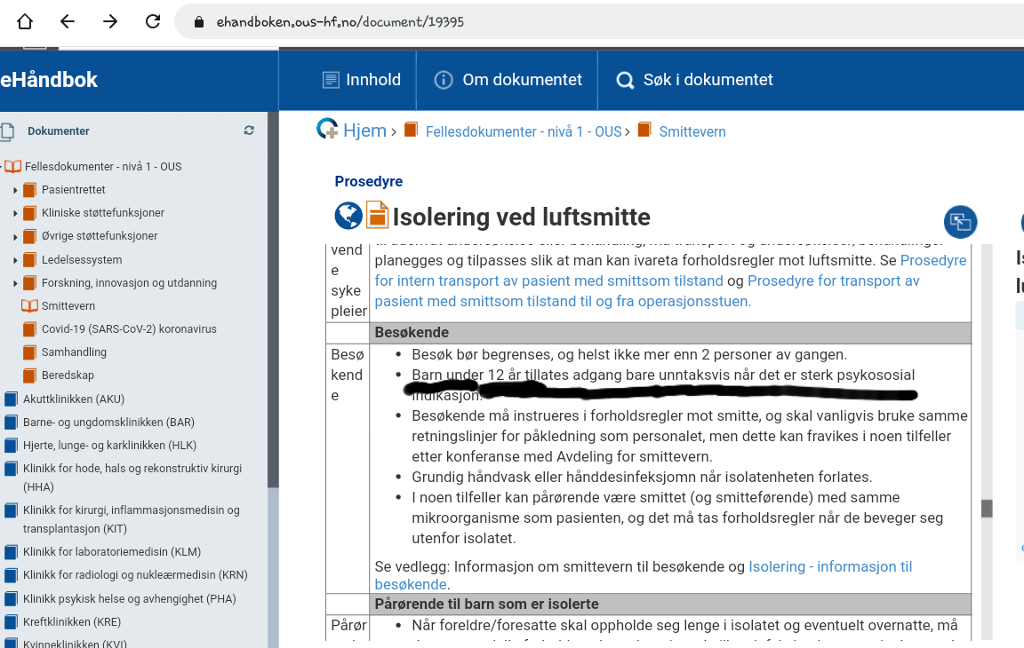
Task: Go back using browser back arrow
Action: point(68,21)
